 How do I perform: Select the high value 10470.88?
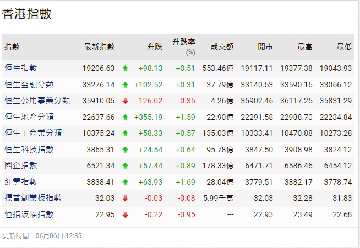tap(296, 133)
